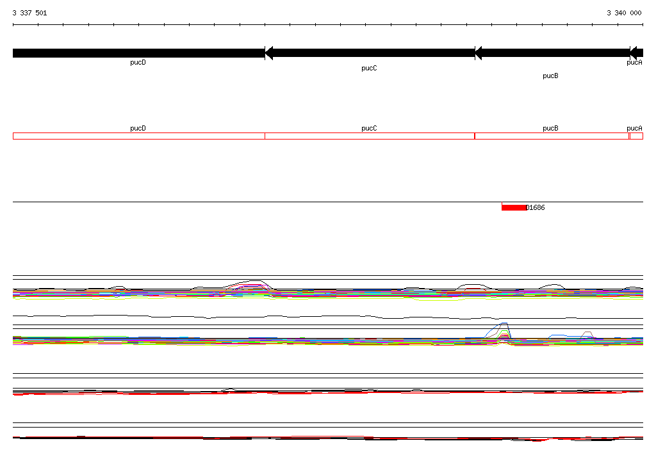Click the pucC label above red box
Image resolution: width=656 pixels, height=457 pixels.
(x=370, y=129)
